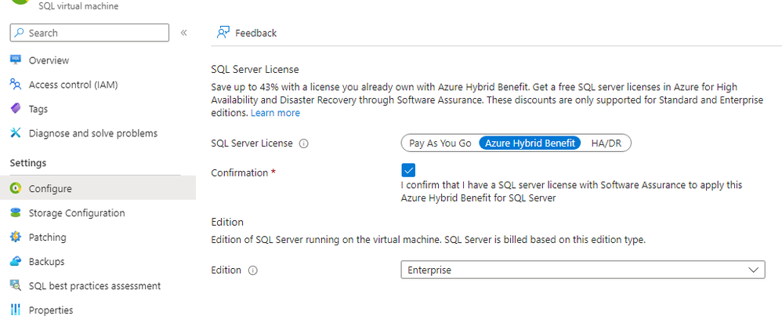
Task: Click the purple Tags icon
Action: click(x=15, y=109)
